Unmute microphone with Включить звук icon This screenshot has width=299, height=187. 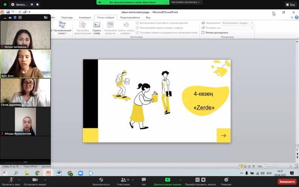10,180
